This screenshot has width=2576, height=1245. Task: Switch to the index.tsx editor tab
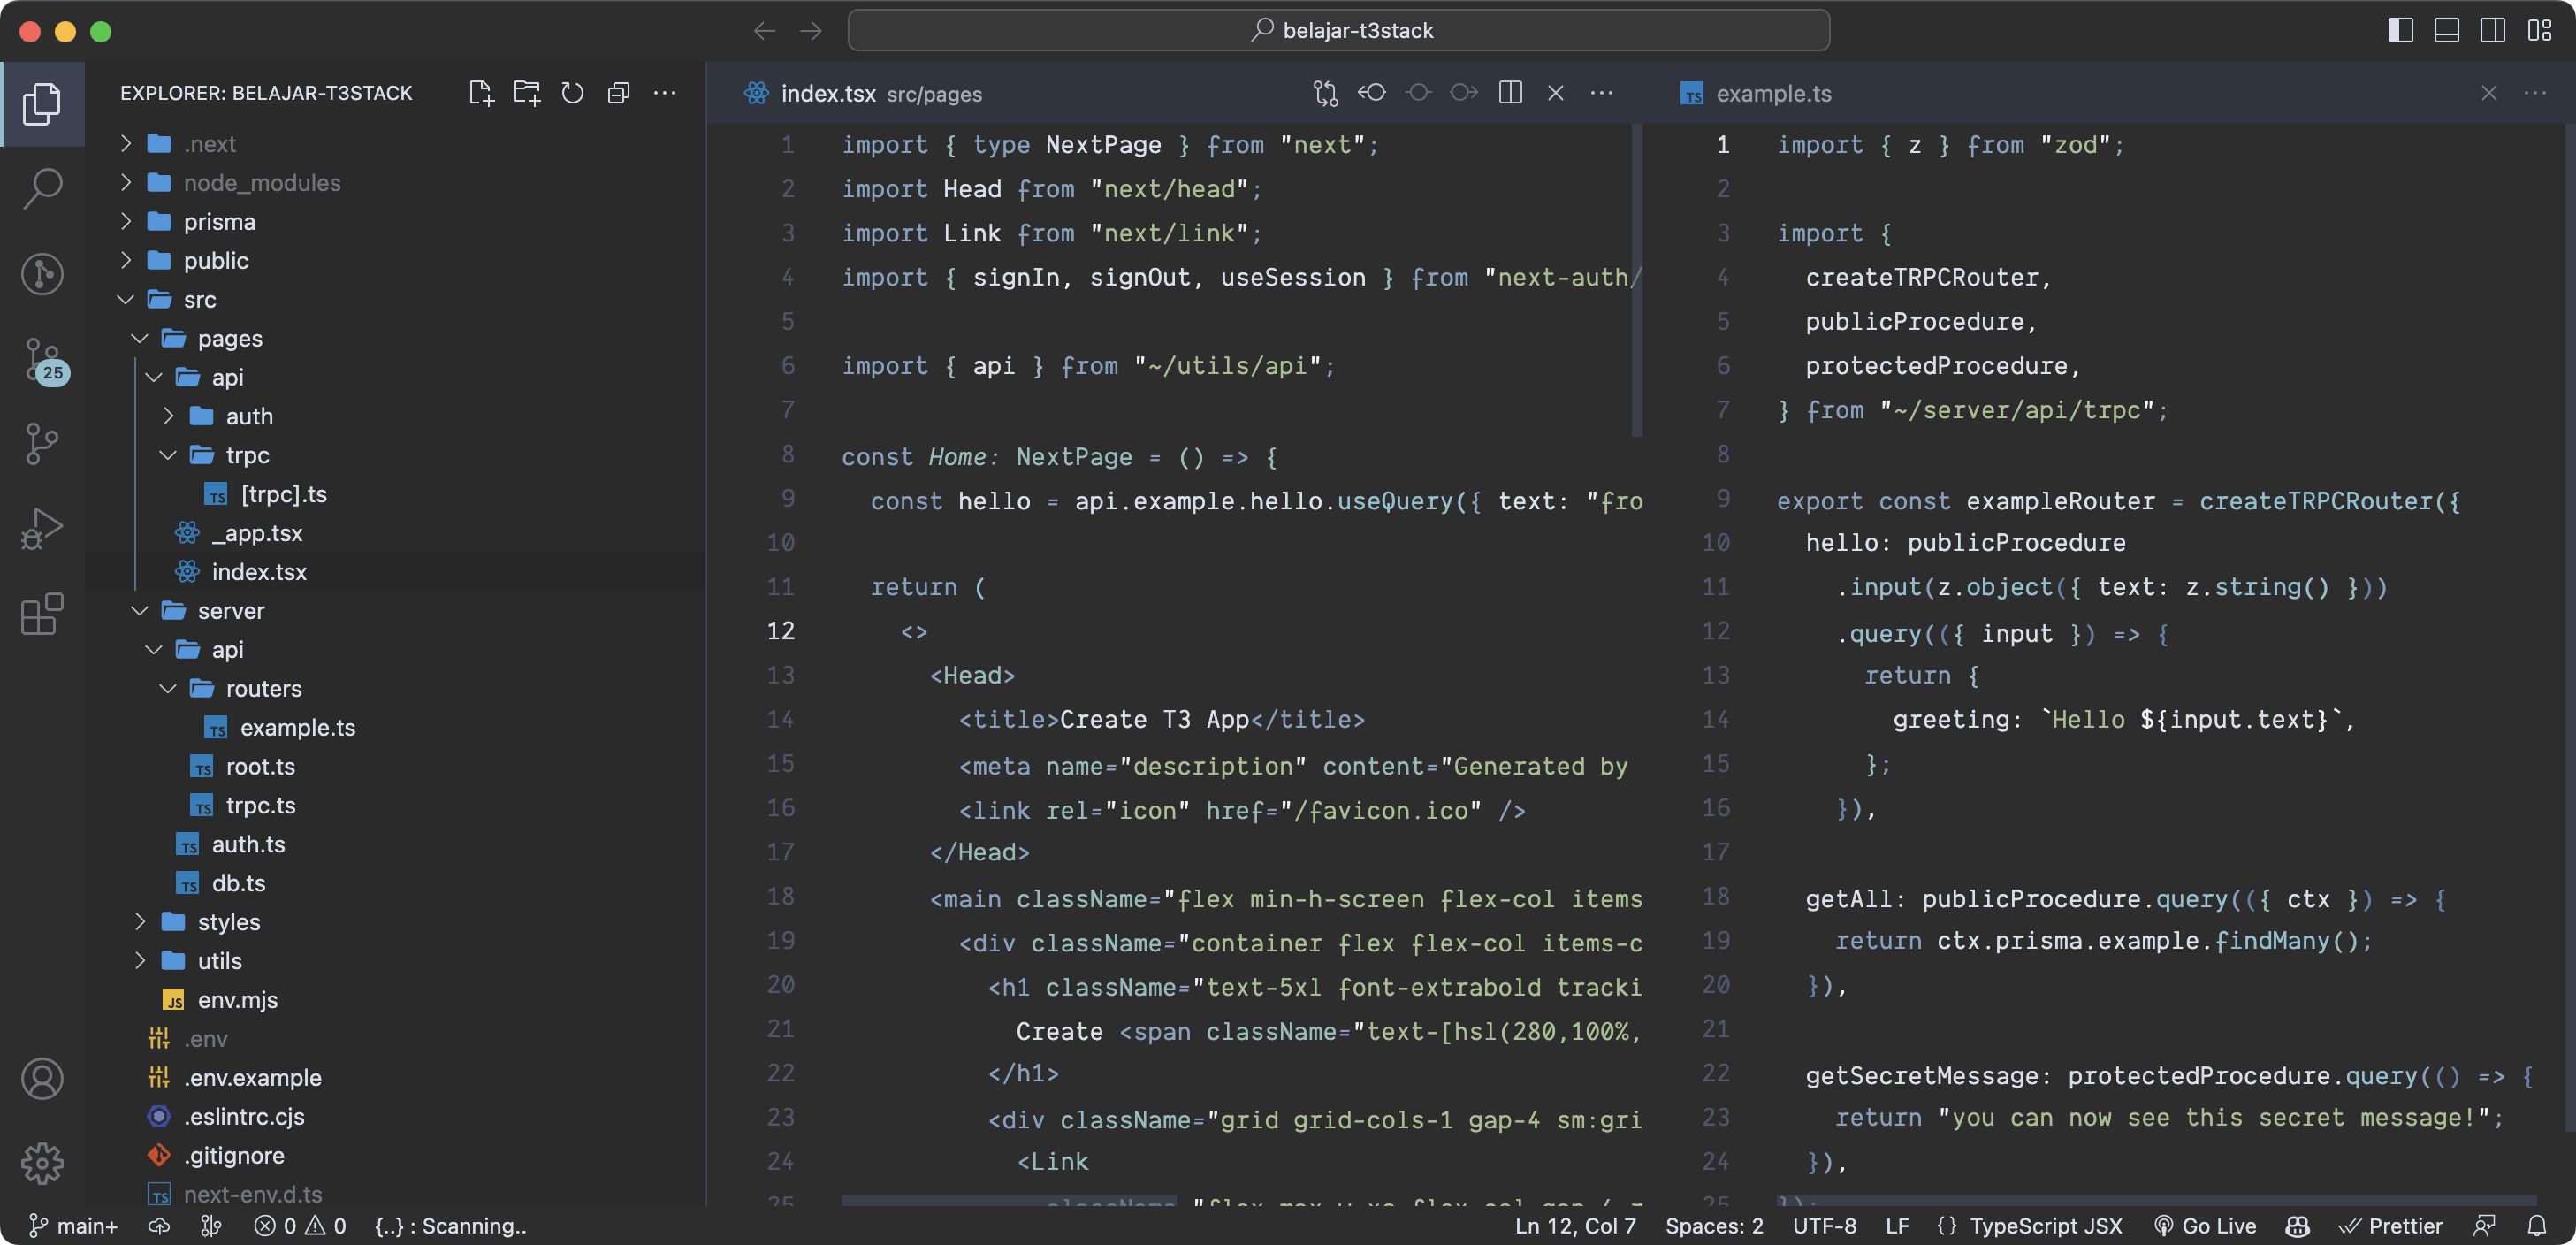pyautogui.click(x=862, y=93)
